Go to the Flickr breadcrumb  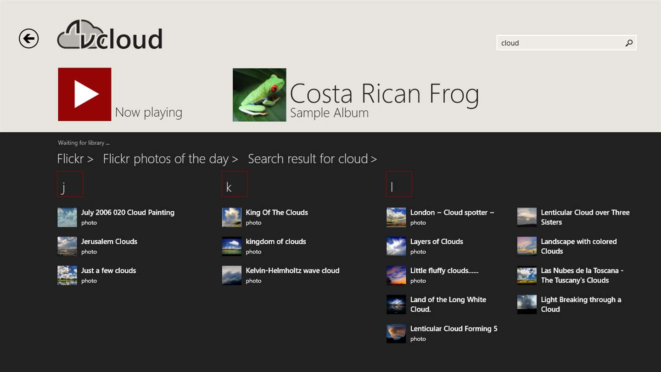tap(75, 159)
